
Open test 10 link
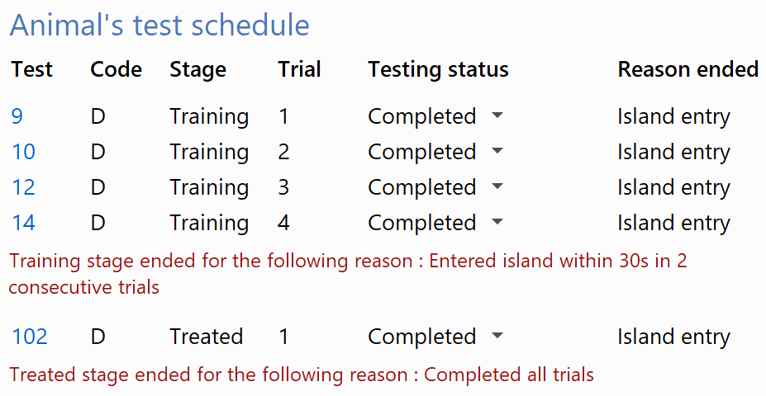click(23, 152)
